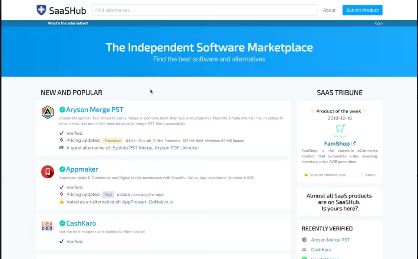Click small CashKaro icon in Recently Verified

click(x=304, y=250)
